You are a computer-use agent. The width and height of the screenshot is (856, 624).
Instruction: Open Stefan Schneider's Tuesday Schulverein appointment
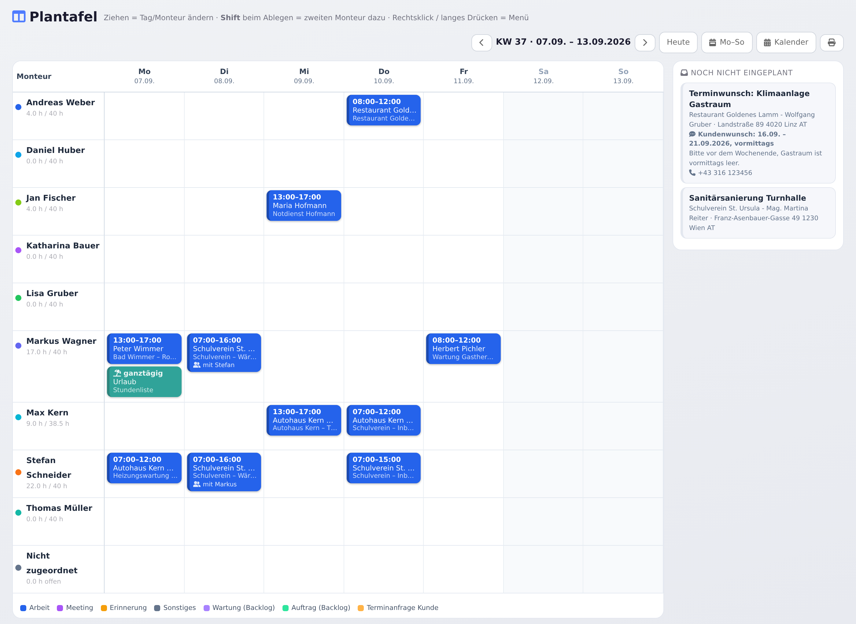click(224, 472)
